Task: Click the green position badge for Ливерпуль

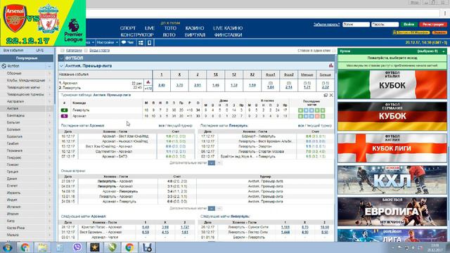Action: [64, 110]
